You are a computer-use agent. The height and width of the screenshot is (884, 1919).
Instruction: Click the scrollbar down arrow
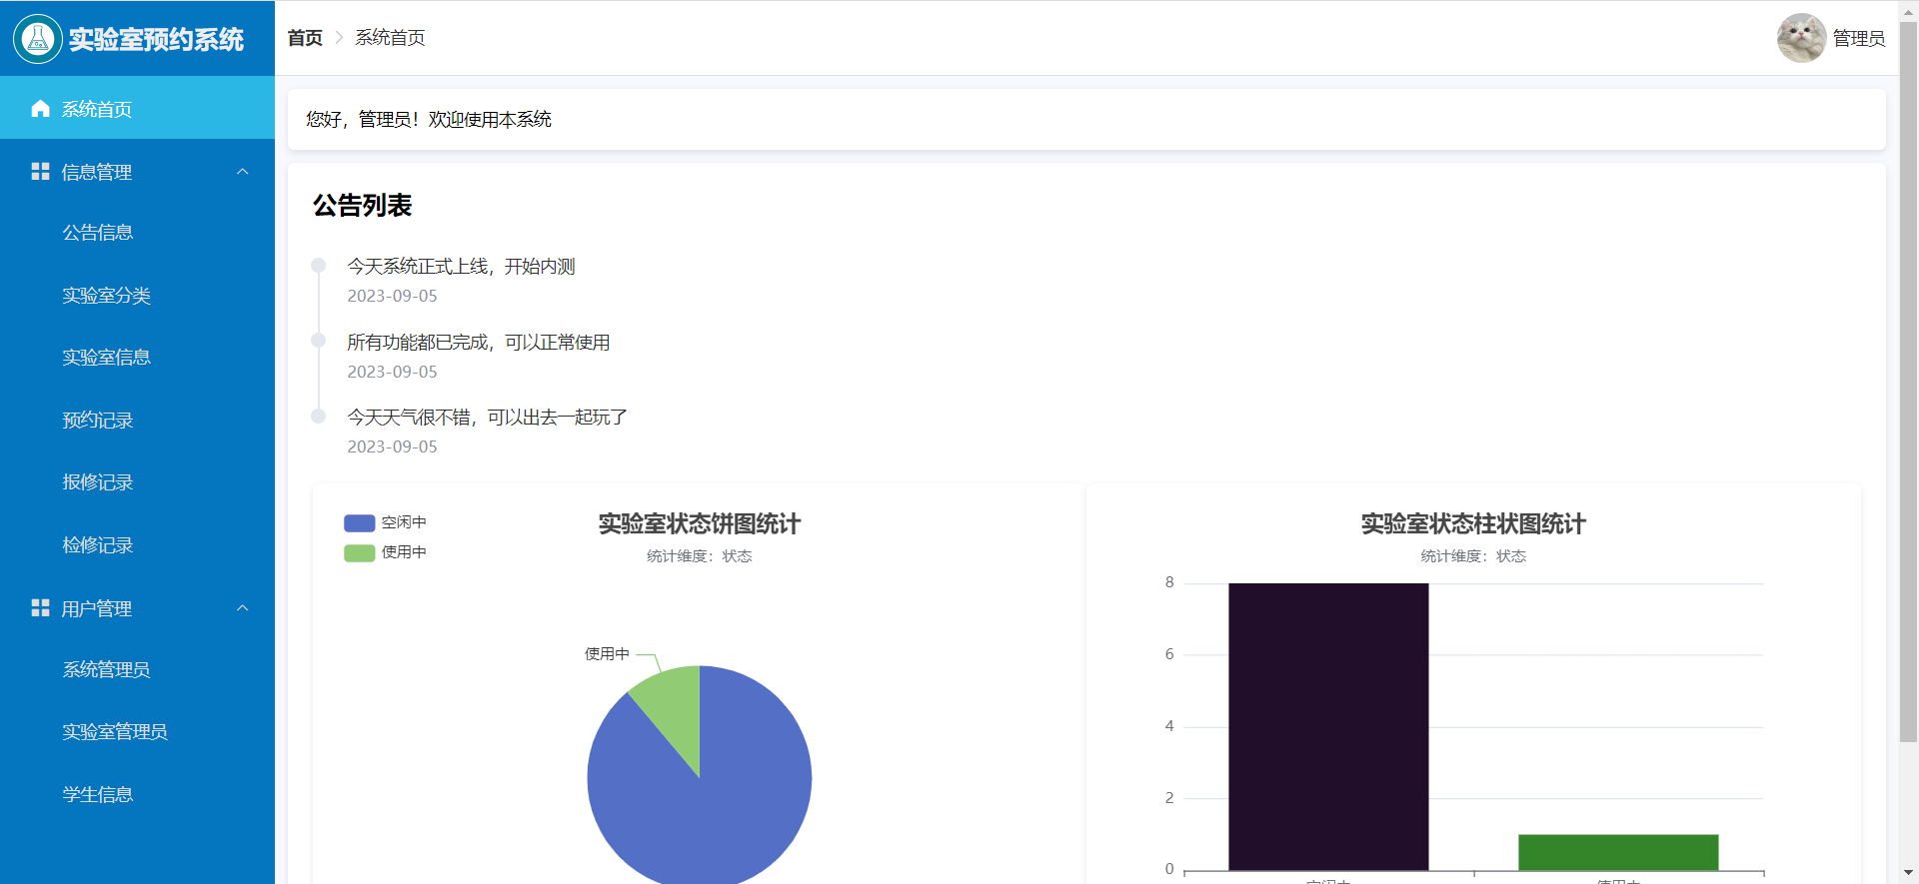[1909, 873]
